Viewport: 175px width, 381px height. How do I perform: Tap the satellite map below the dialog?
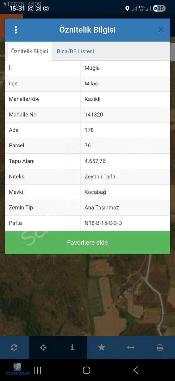87,295
